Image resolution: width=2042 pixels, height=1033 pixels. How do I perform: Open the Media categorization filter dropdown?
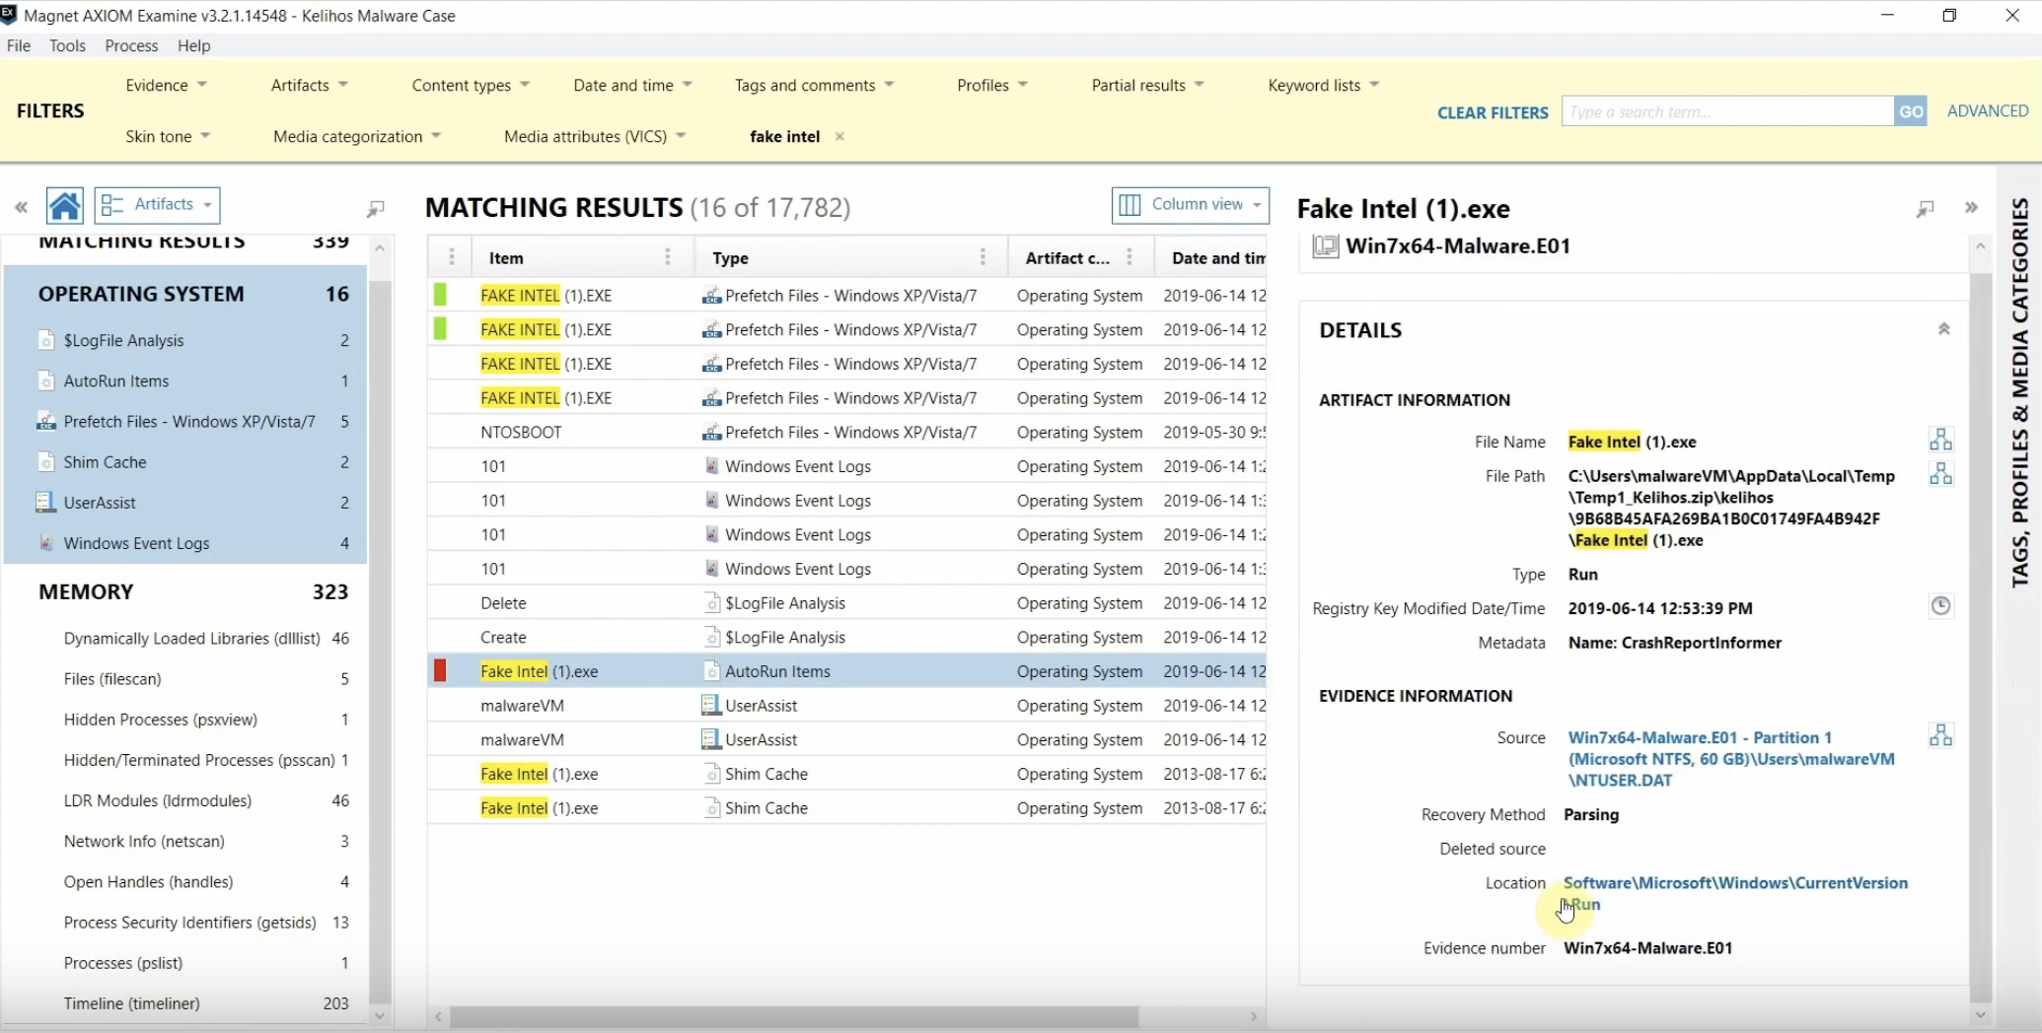pos(356,136)
